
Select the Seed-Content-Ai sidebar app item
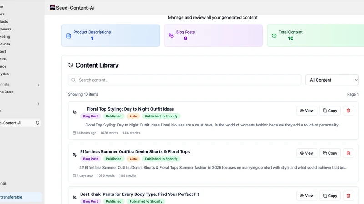(20, 123)
